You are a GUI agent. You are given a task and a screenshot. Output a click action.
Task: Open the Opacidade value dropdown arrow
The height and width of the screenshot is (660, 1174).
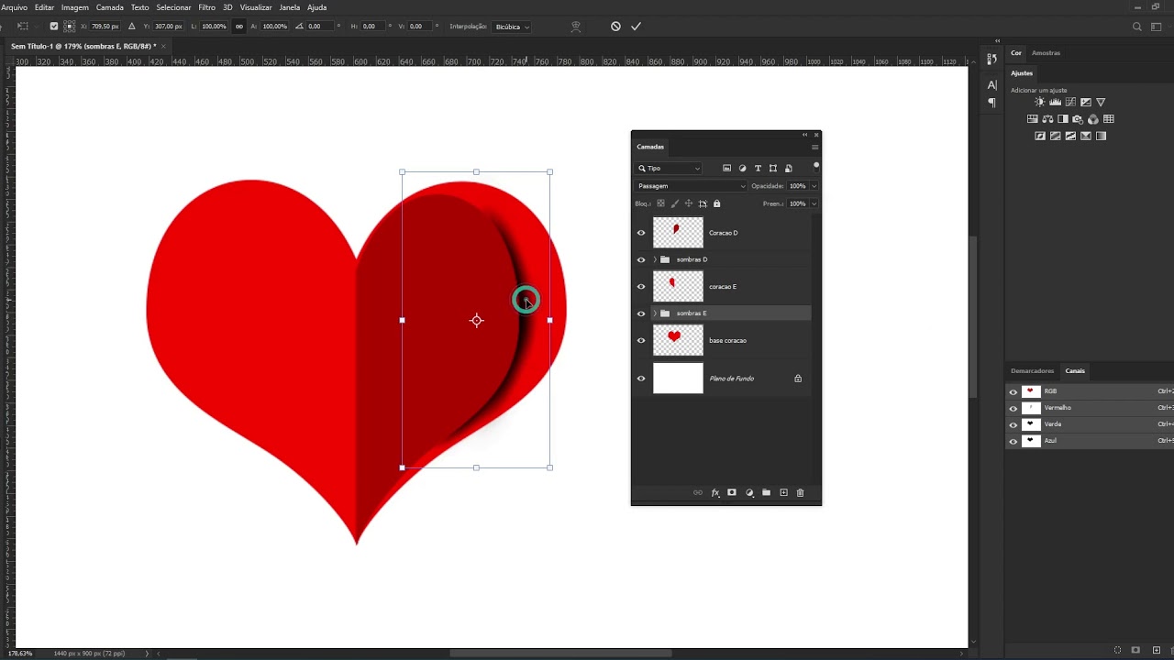814,186
